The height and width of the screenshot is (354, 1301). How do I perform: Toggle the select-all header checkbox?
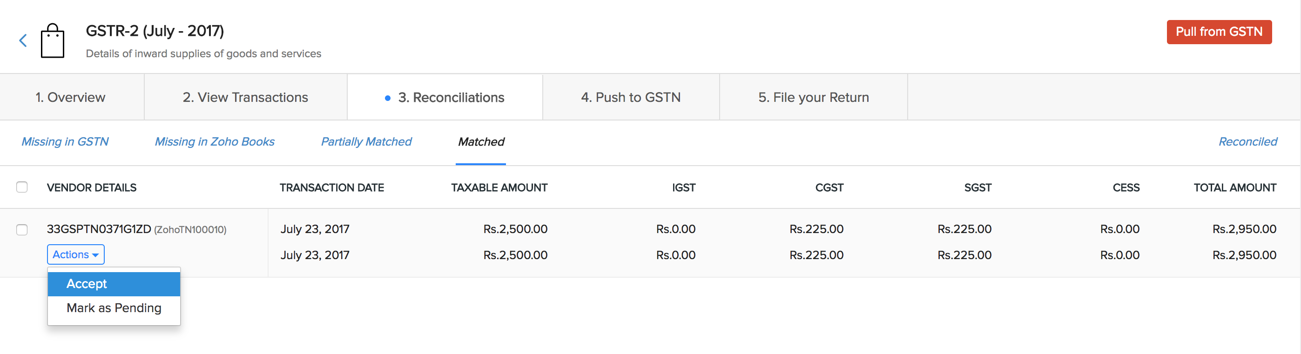tap(22, 187)
